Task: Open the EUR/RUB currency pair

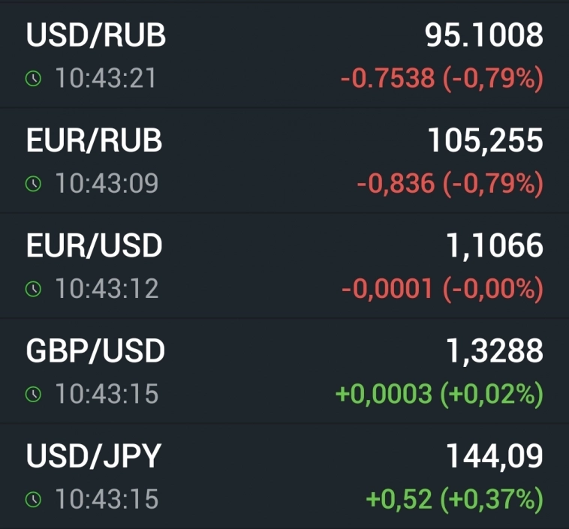Action: [95, 141]
